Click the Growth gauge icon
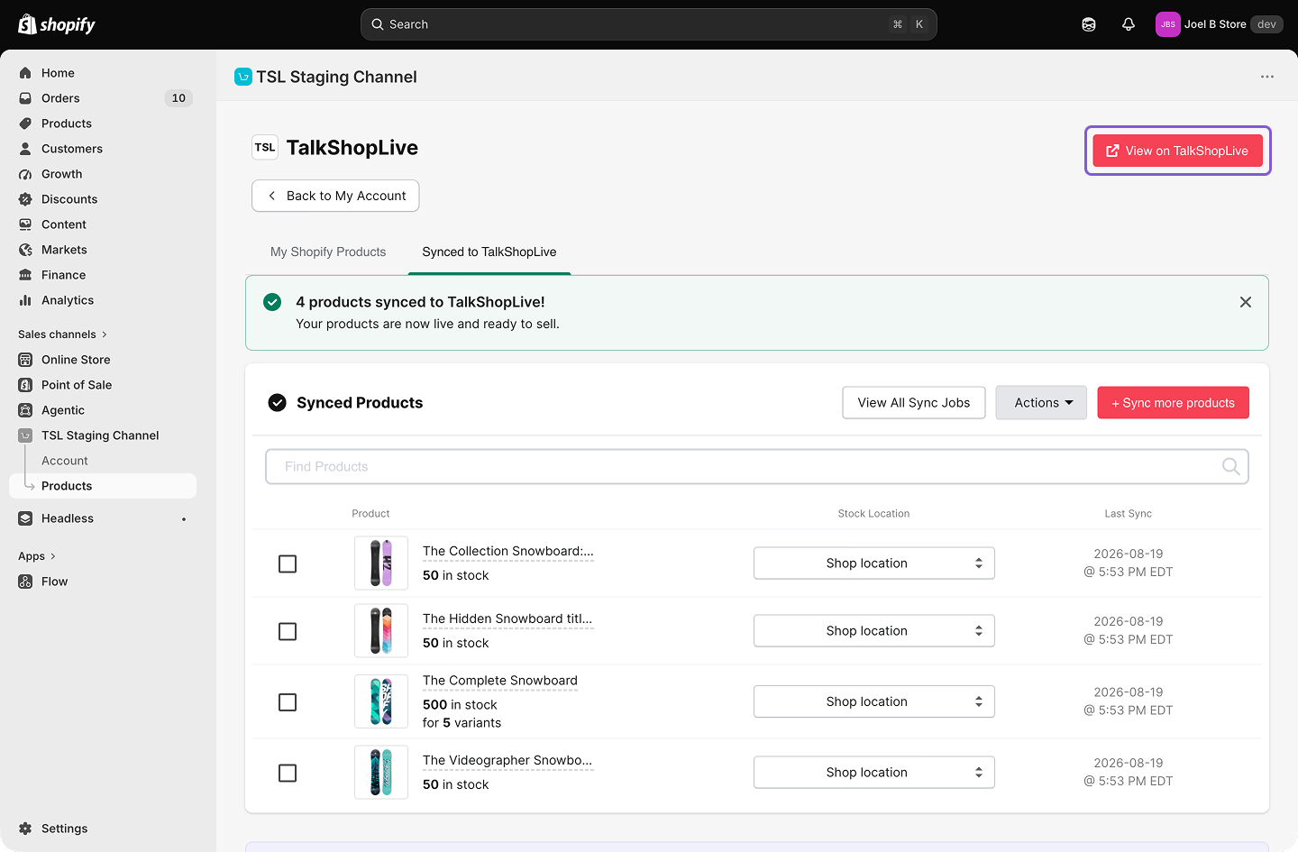Viewport: 1298px width, 852px height. [25, 174]
